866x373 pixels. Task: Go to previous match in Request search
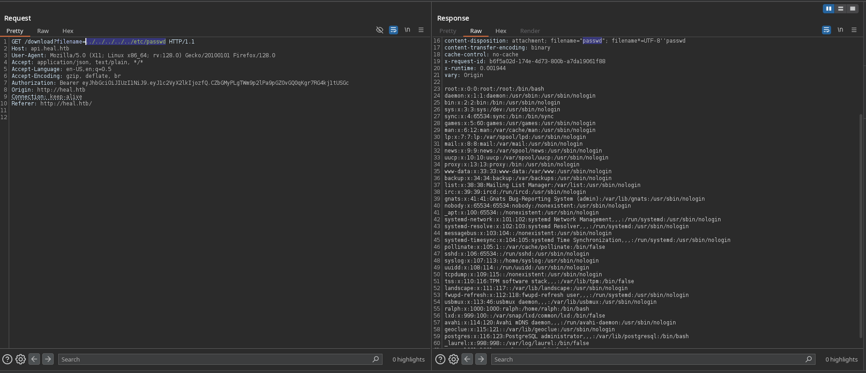pyautogui.click(x=34, y=359)
